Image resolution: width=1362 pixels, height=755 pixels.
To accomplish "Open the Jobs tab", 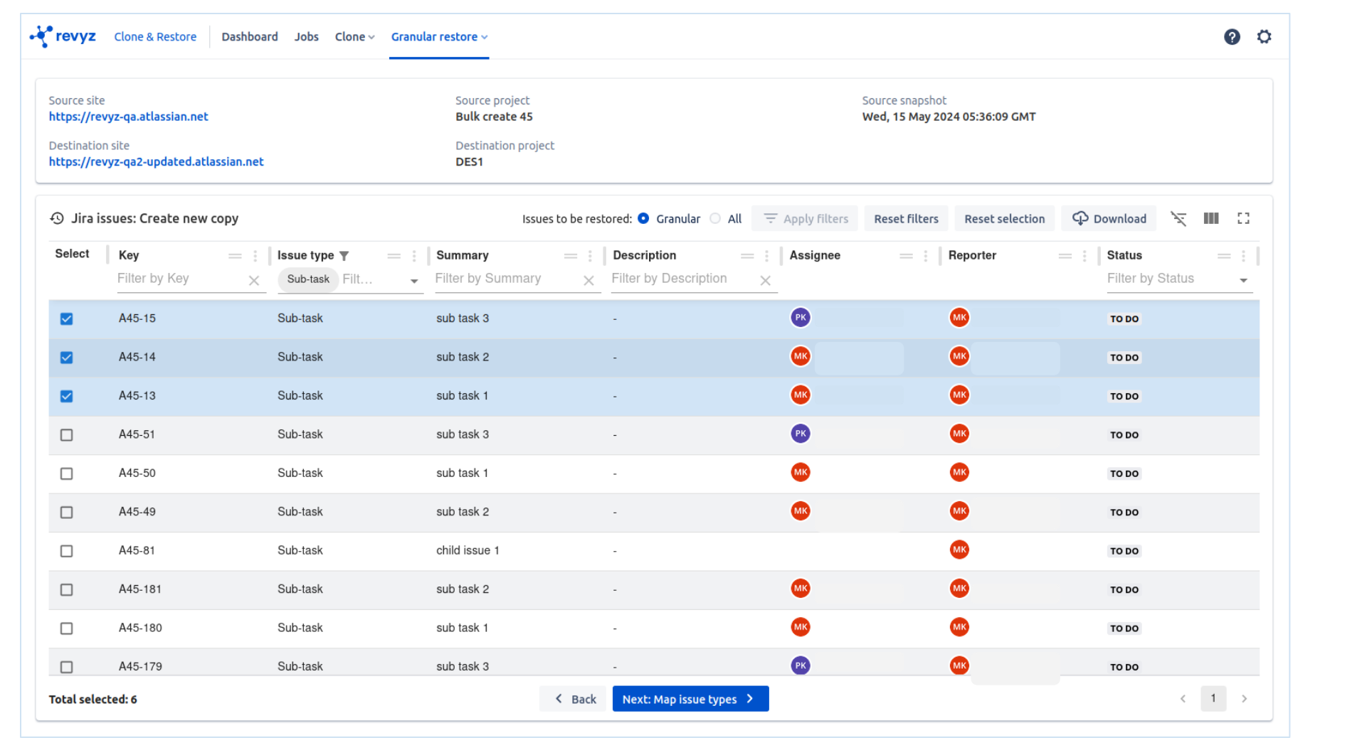I will tap(306, 37).
